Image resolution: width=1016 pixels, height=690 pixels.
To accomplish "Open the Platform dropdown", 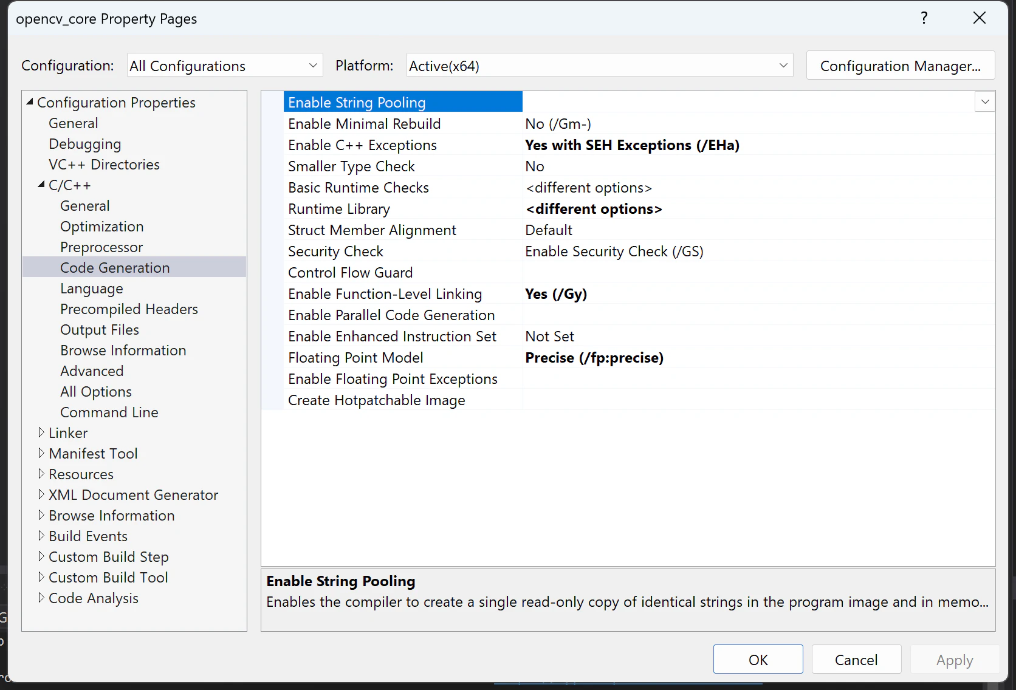I will [x=600, y=66].
